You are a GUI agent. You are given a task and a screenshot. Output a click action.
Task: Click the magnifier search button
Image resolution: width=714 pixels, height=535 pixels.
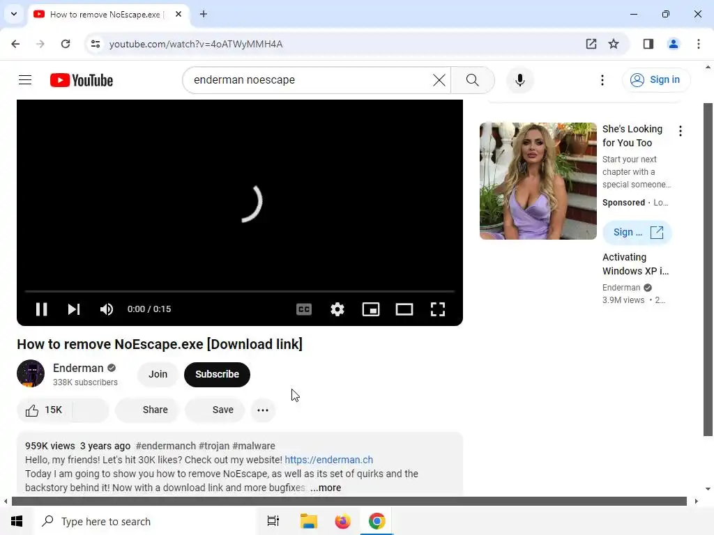[x=473, y=80]
